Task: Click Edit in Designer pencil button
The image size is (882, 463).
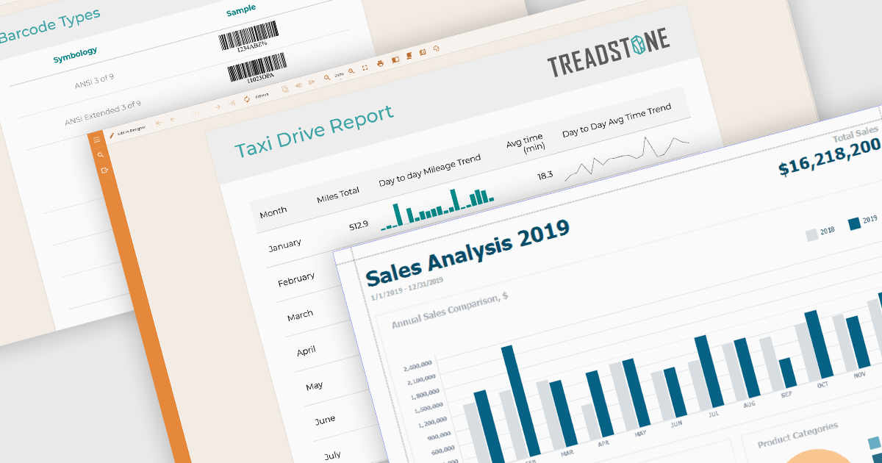Action: [127, 131]
